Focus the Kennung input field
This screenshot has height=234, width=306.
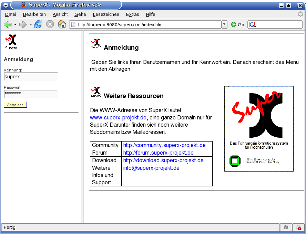[x=31, y=77]
